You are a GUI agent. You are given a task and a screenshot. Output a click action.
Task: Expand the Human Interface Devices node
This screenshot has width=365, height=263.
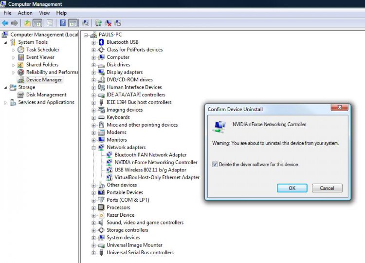coord(93,88)
